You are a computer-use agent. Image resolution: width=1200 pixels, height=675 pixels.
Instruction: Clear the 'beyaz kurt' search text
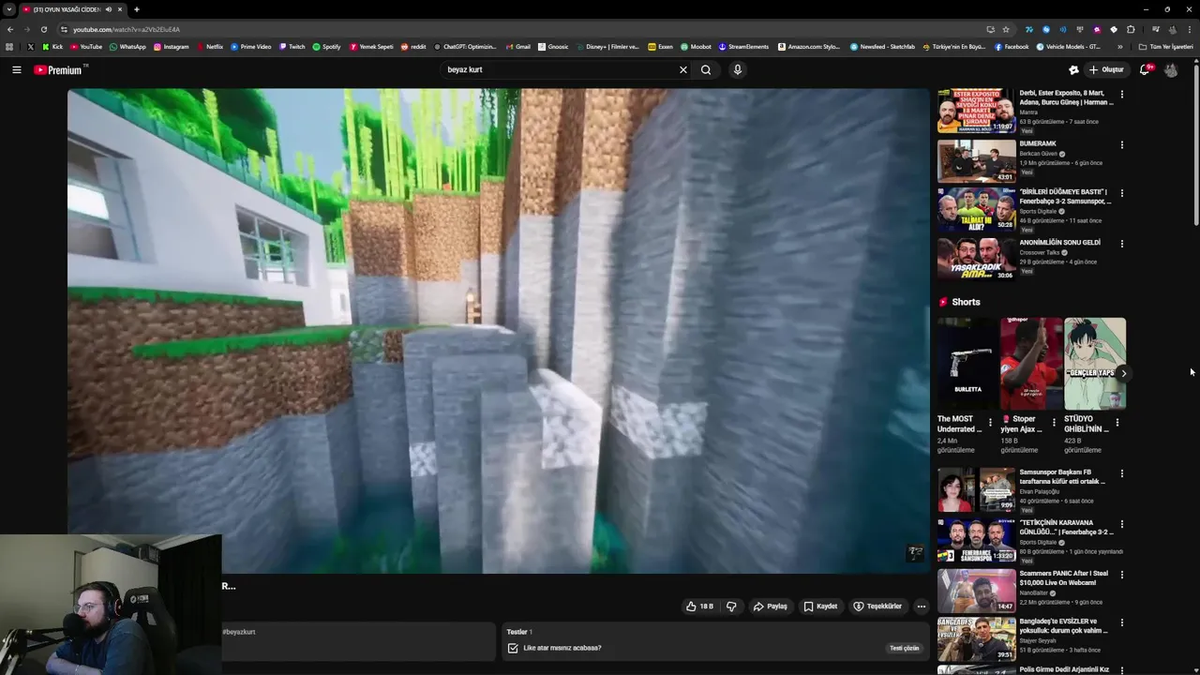click(x=682, y=69)
